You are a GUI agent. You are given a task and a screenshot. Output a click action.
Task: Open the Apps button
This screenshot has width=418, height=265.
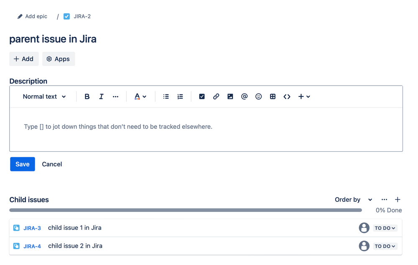pyautogui.click(x=59, y=59)
